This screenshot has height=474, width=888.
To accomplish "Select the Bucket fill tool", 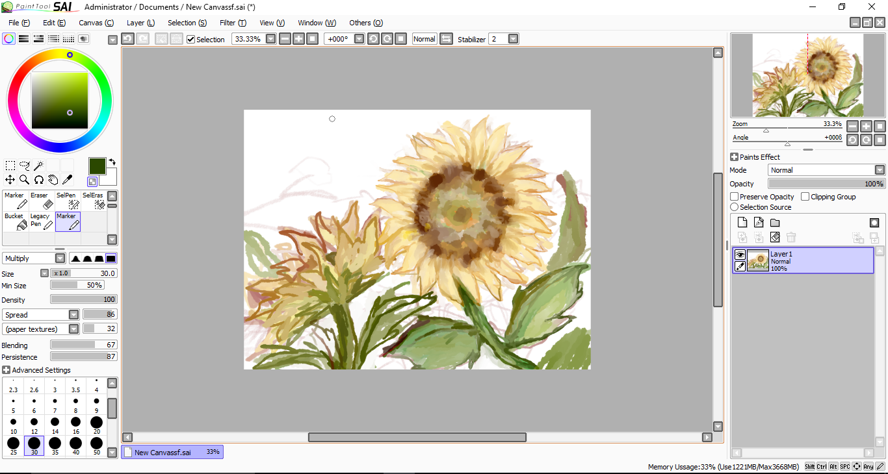I will pyautogui.click(x=16, y=221).
